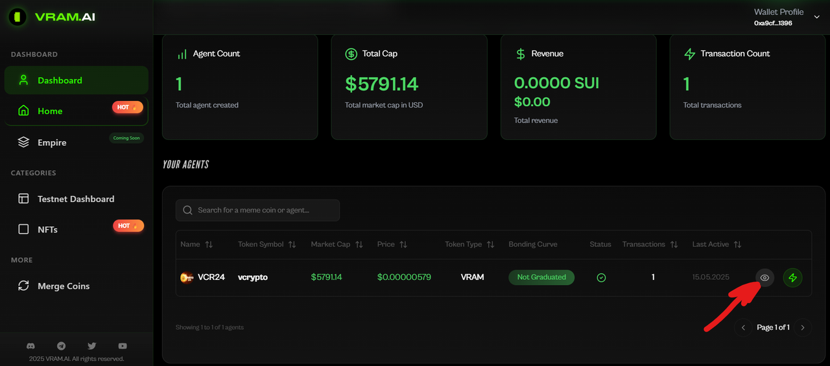Click the Revenue dollar sign icon
The image size is (830, 366).
(x=520, y=54)
